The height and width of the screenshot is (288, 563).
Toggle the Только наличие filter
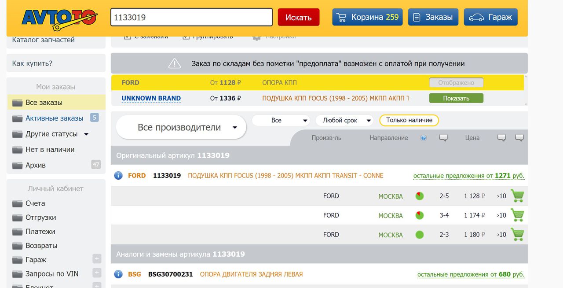[409, 120]
